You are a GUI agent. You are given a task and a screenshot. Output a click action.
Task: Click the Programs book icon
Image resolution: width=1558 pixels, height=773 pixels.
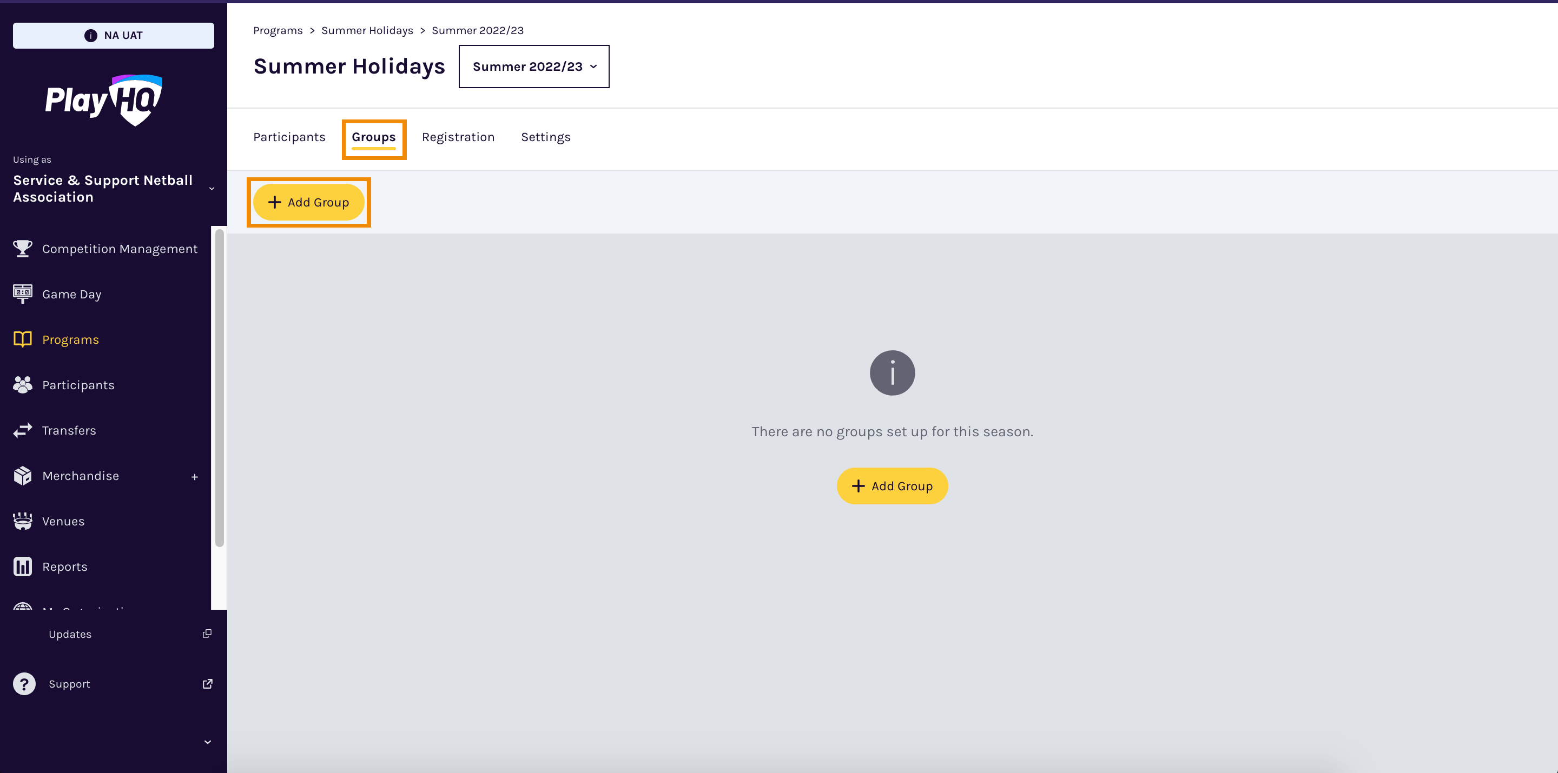click(x=22, y=339)
